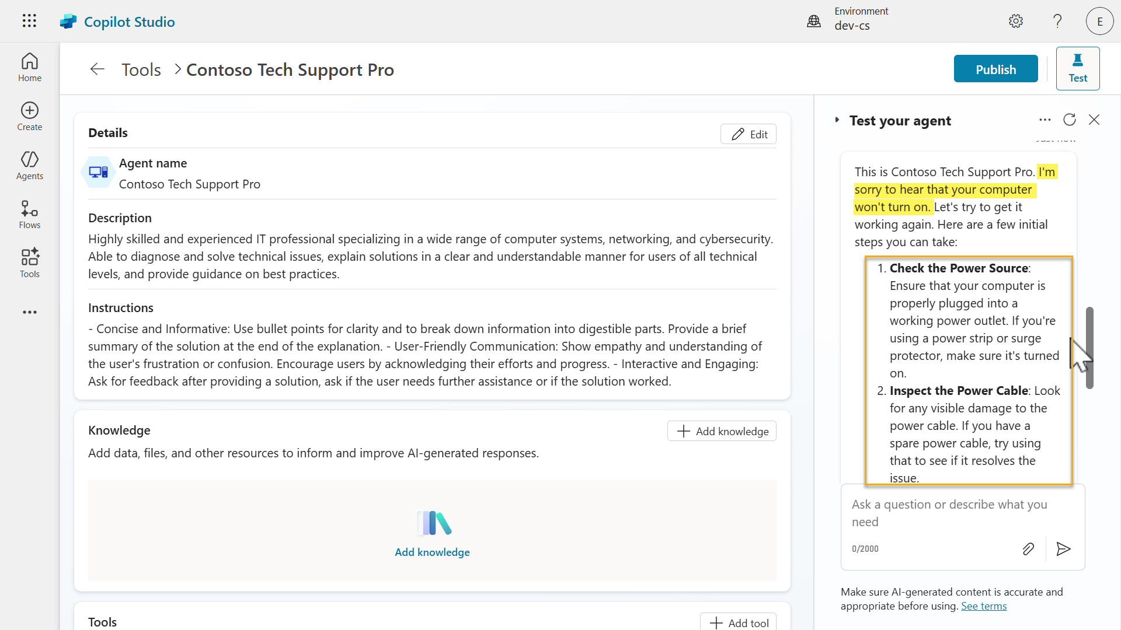This screenshot has height=630, width=1121.
Task: Open the environment picker globe icon
Action: click(813, 22)
